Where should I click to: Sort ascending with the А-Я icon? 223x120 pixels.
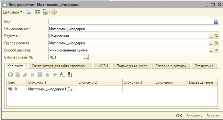pos(62,75)
